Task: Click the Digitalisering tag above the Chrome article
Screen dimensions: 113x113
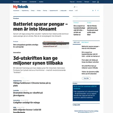Action: coord(18,81)
